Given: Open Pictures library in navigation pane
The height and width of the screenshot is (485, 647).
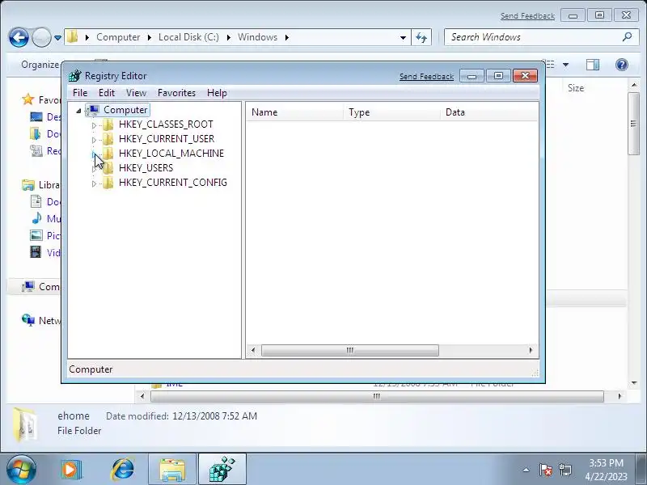Looking at the screenshot, I should [x=47, y=235].
